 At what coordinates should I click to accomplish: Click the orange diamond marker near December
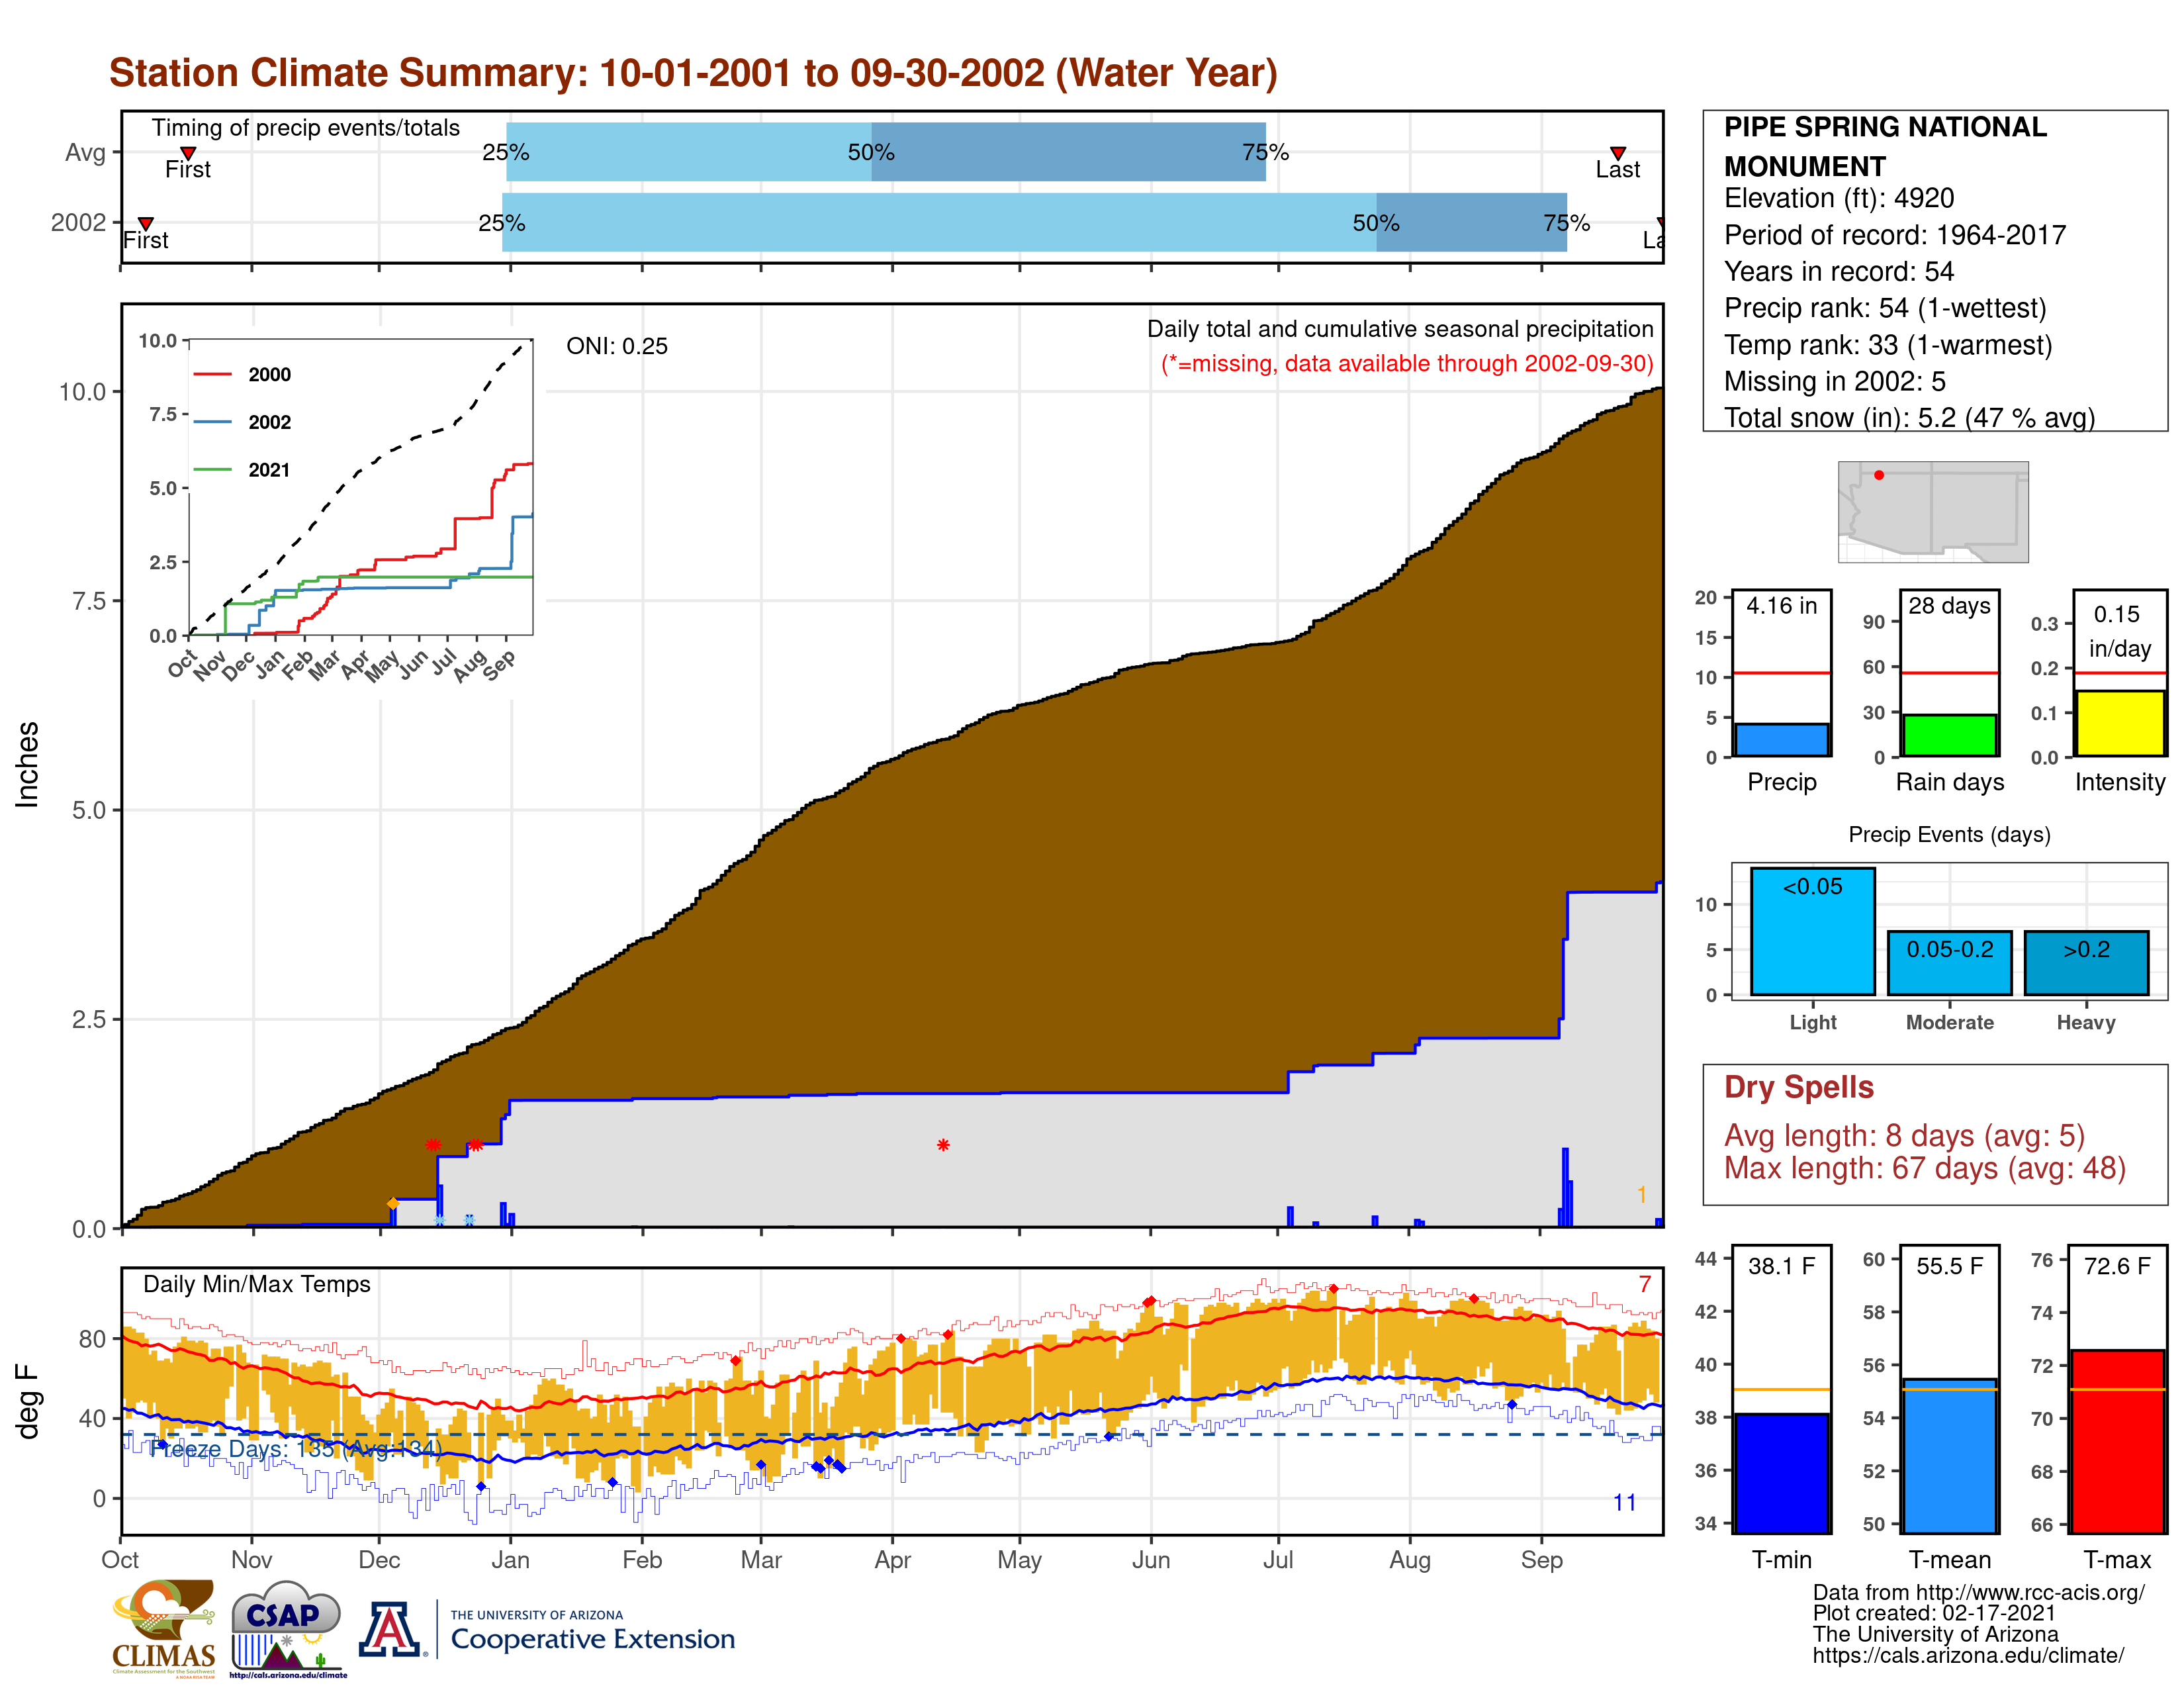coord(392,1203)
